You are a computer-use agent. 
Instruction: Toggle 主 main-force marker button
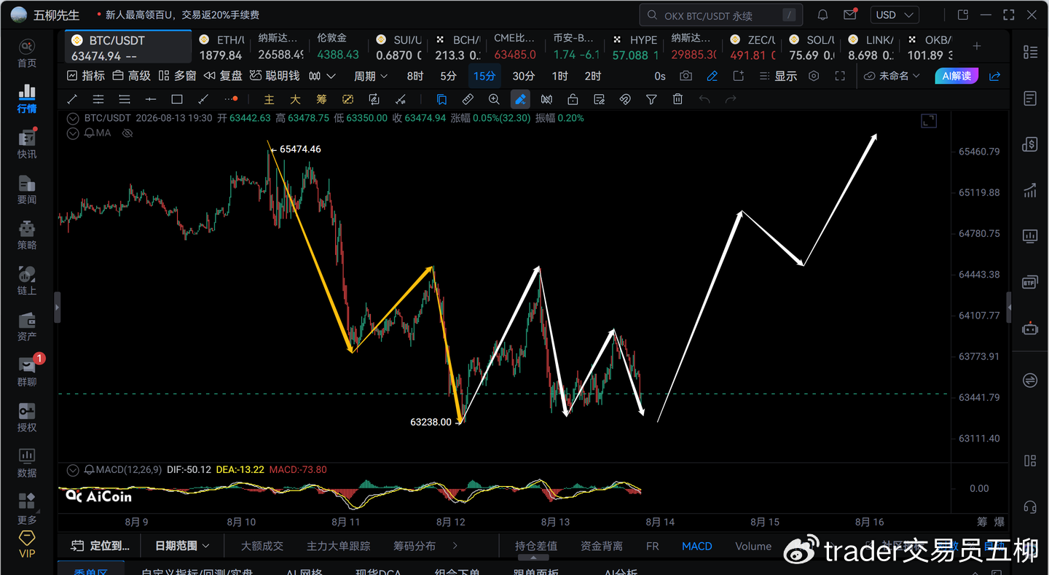tap(269, 99)
